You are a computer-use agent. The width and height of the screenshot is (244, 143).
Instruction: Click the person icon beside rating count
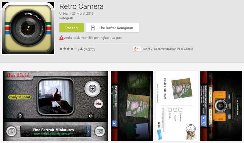tap(81, 49)
